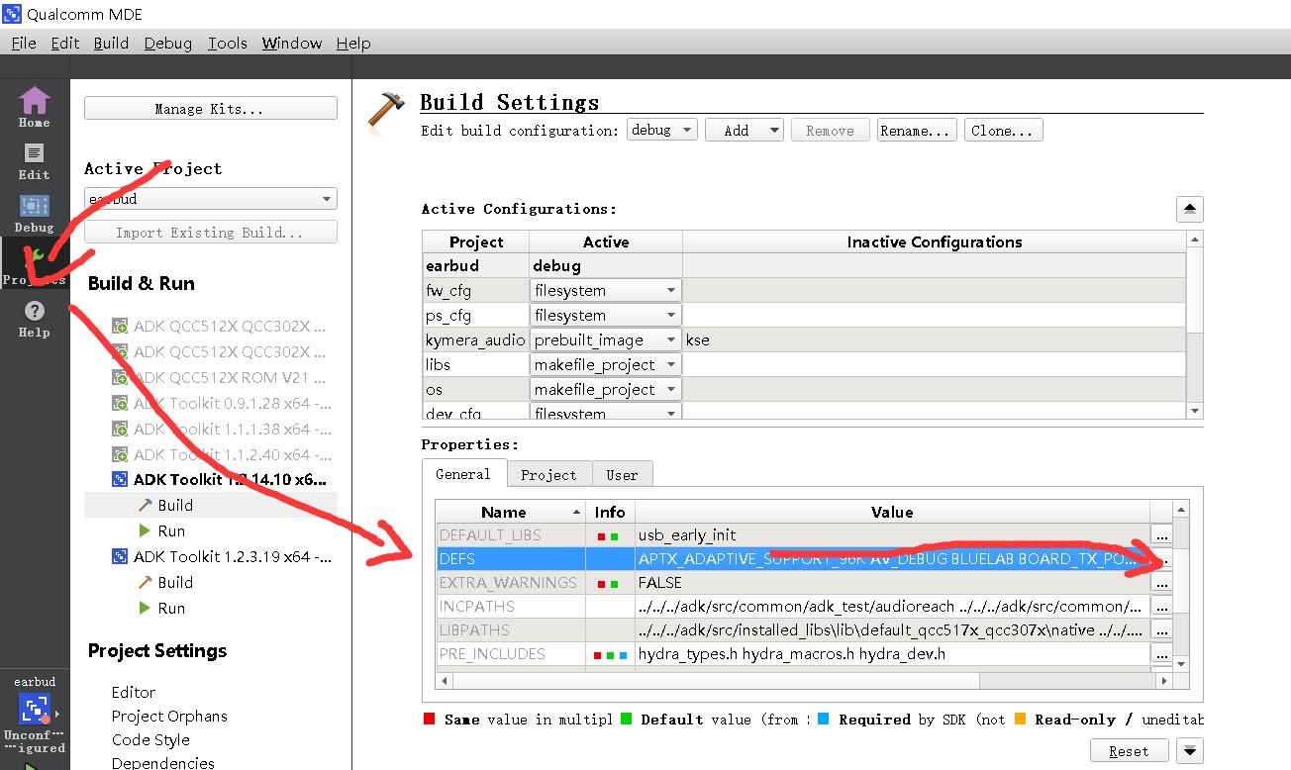Open the Debug menu in menu bar

167,43
